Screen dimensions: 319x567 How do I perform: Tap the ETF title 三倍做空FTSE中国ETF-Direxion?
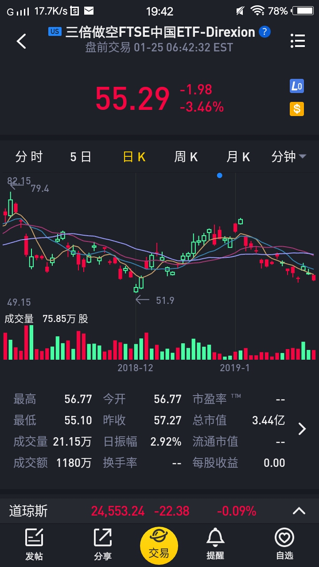(x=160, y=32)
